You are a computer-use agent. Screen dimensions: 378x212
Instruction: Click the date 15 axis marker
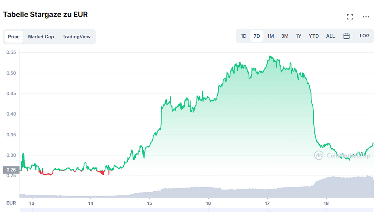tap(149, 203)
